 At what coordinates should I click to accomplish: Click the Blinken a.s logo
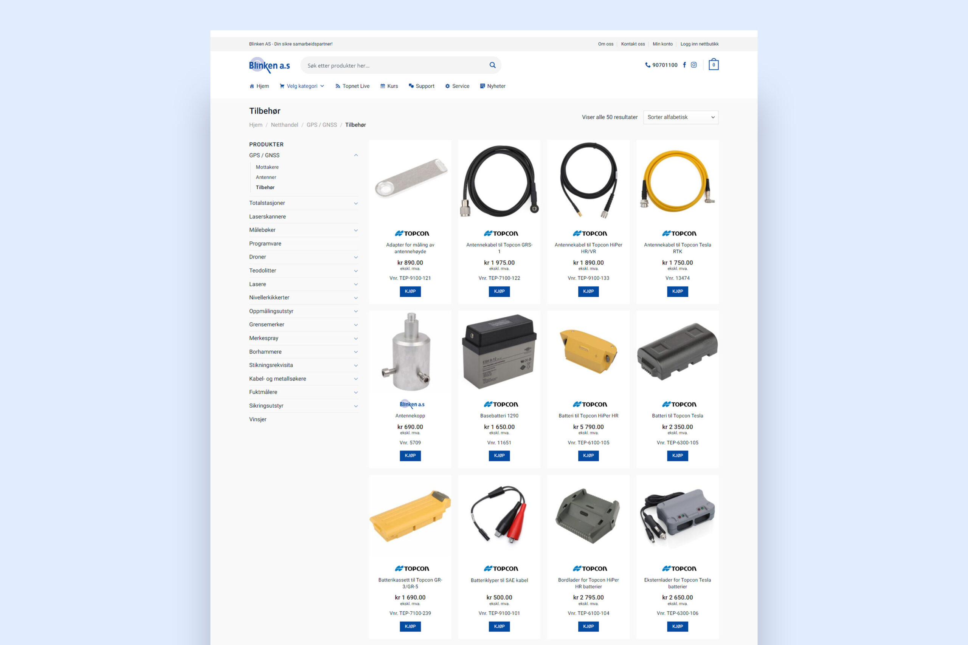269,65
